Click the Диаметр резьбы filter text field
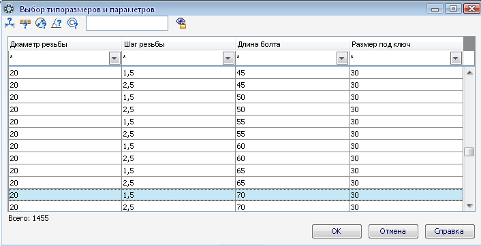Image resolution: width=481 pixels, height=246 pixels. [59, 58]
